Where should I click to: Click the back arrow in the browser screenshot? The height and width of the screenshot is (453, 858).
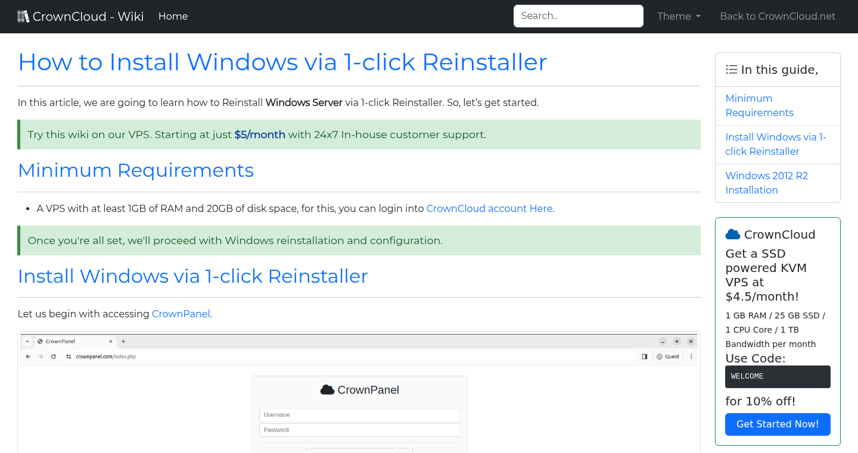tap(28, 357)
